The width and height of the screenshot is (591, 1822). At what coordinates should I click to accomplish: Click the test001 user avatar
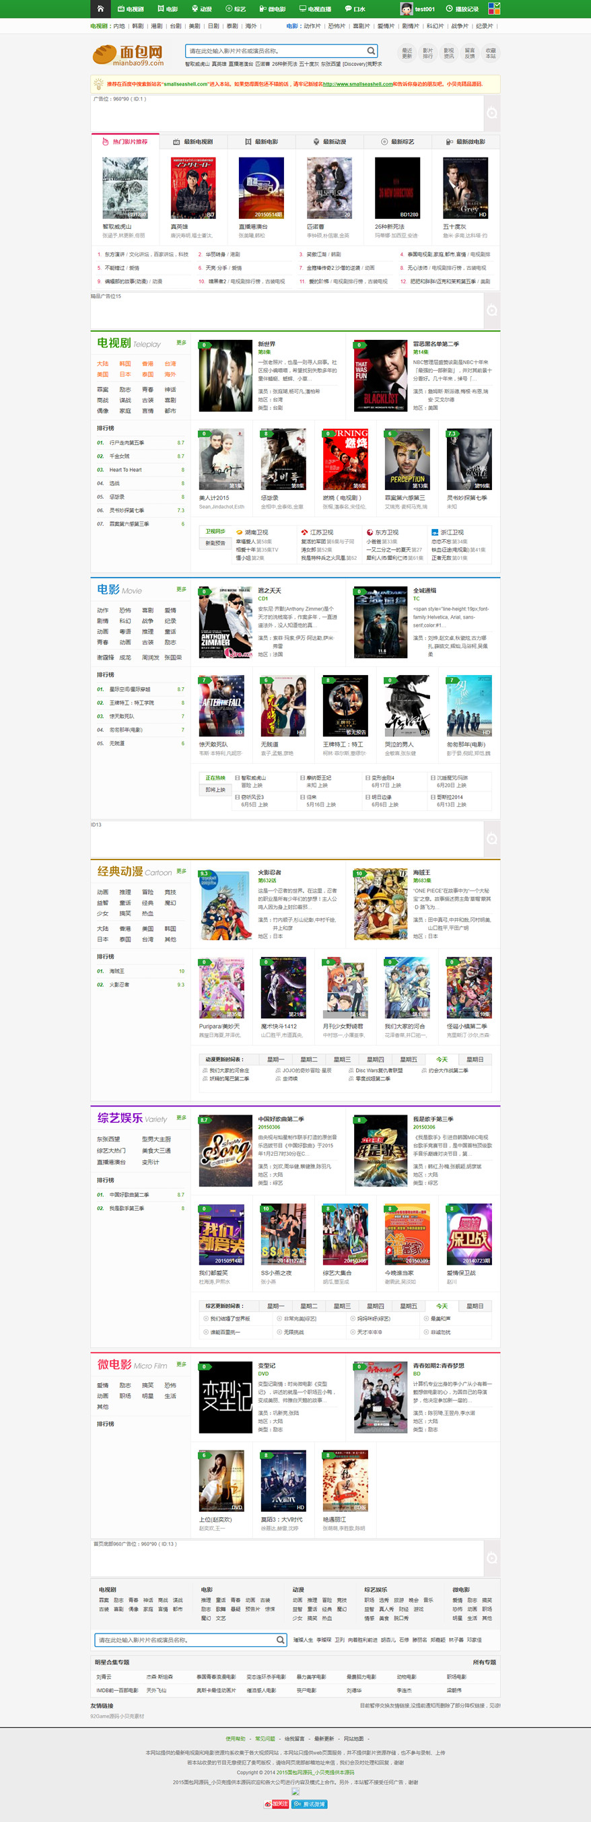tap(407, 9)
